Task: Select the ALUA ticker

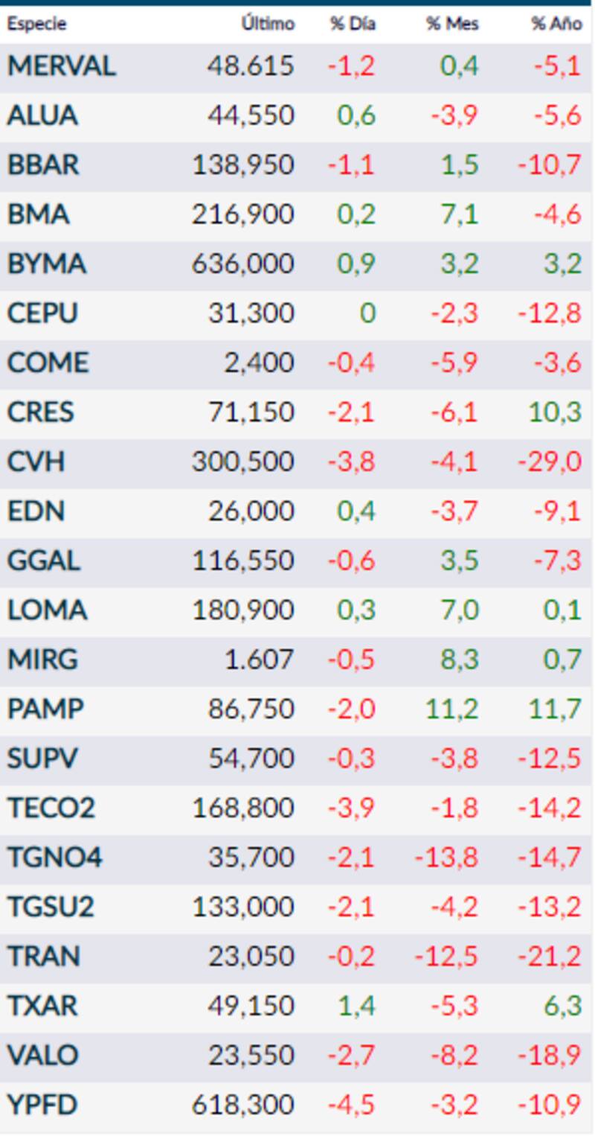Action: pos(42,116)
